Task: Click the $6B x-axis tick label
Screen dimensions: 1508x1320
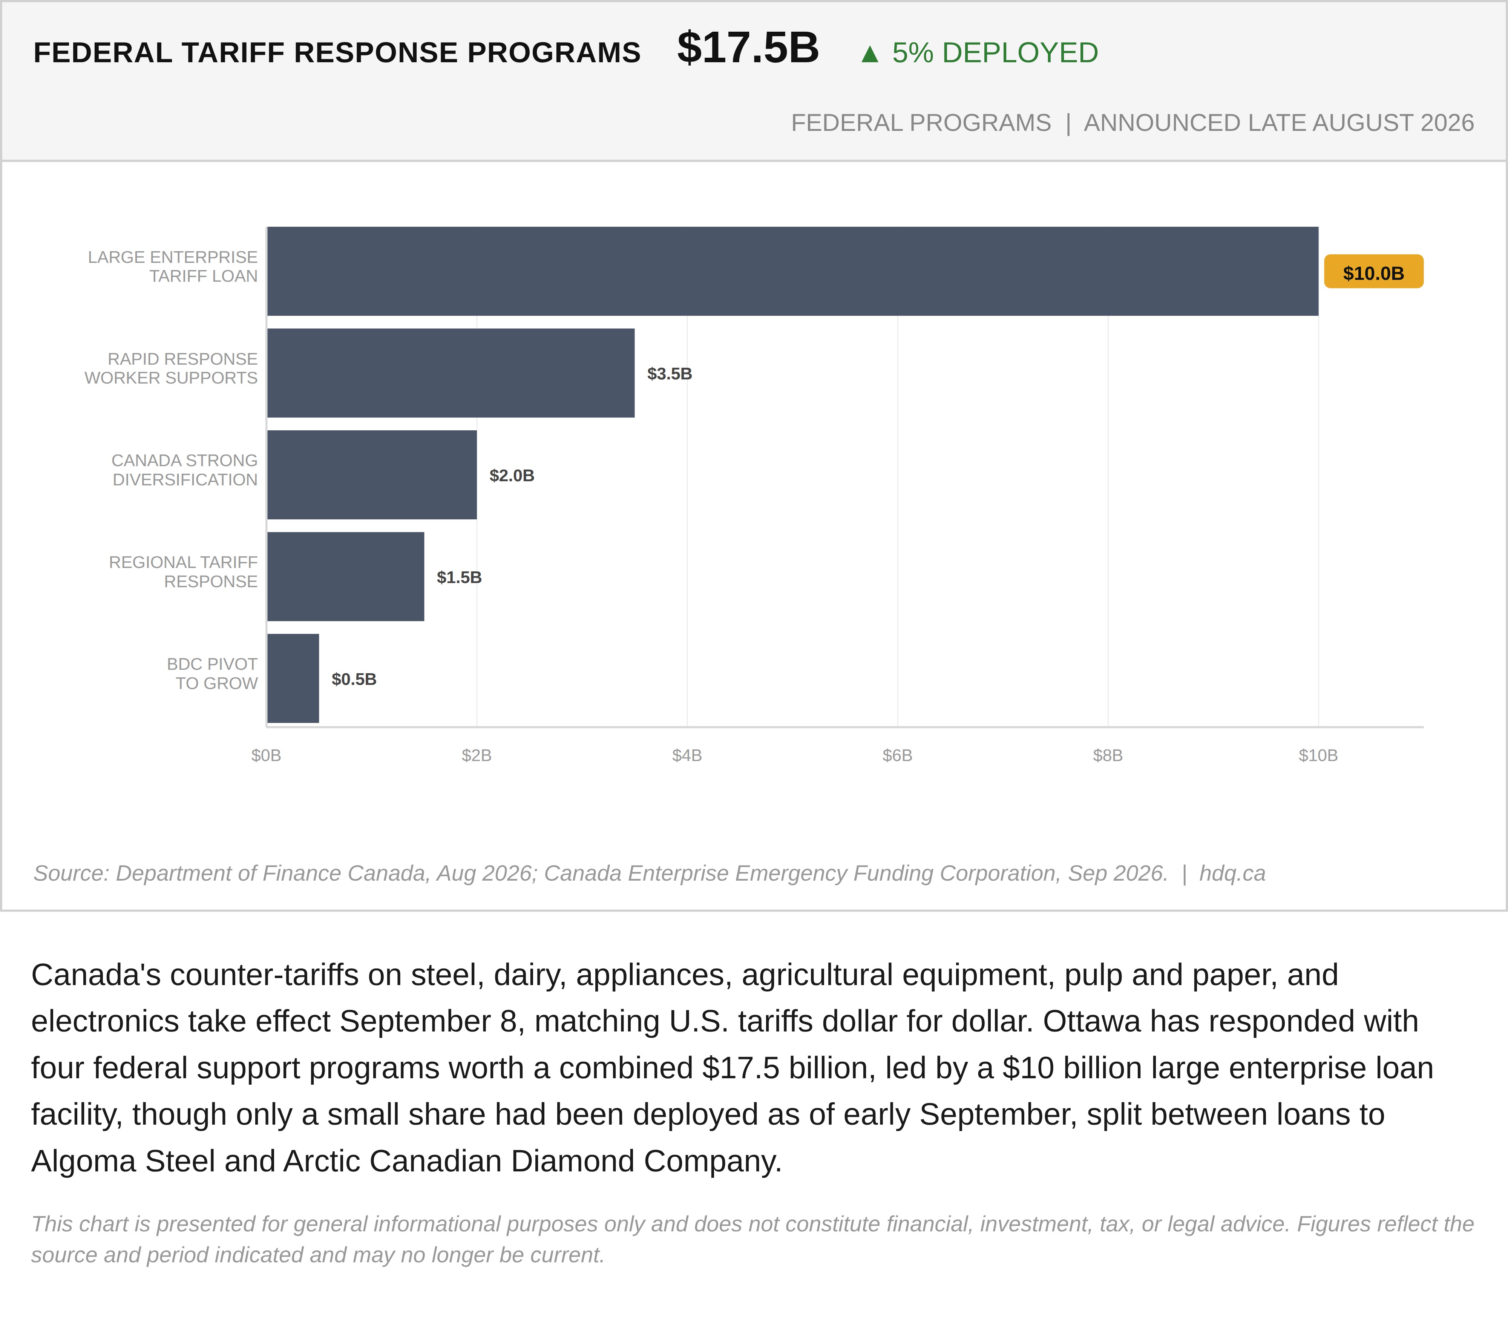Action: 898,756
